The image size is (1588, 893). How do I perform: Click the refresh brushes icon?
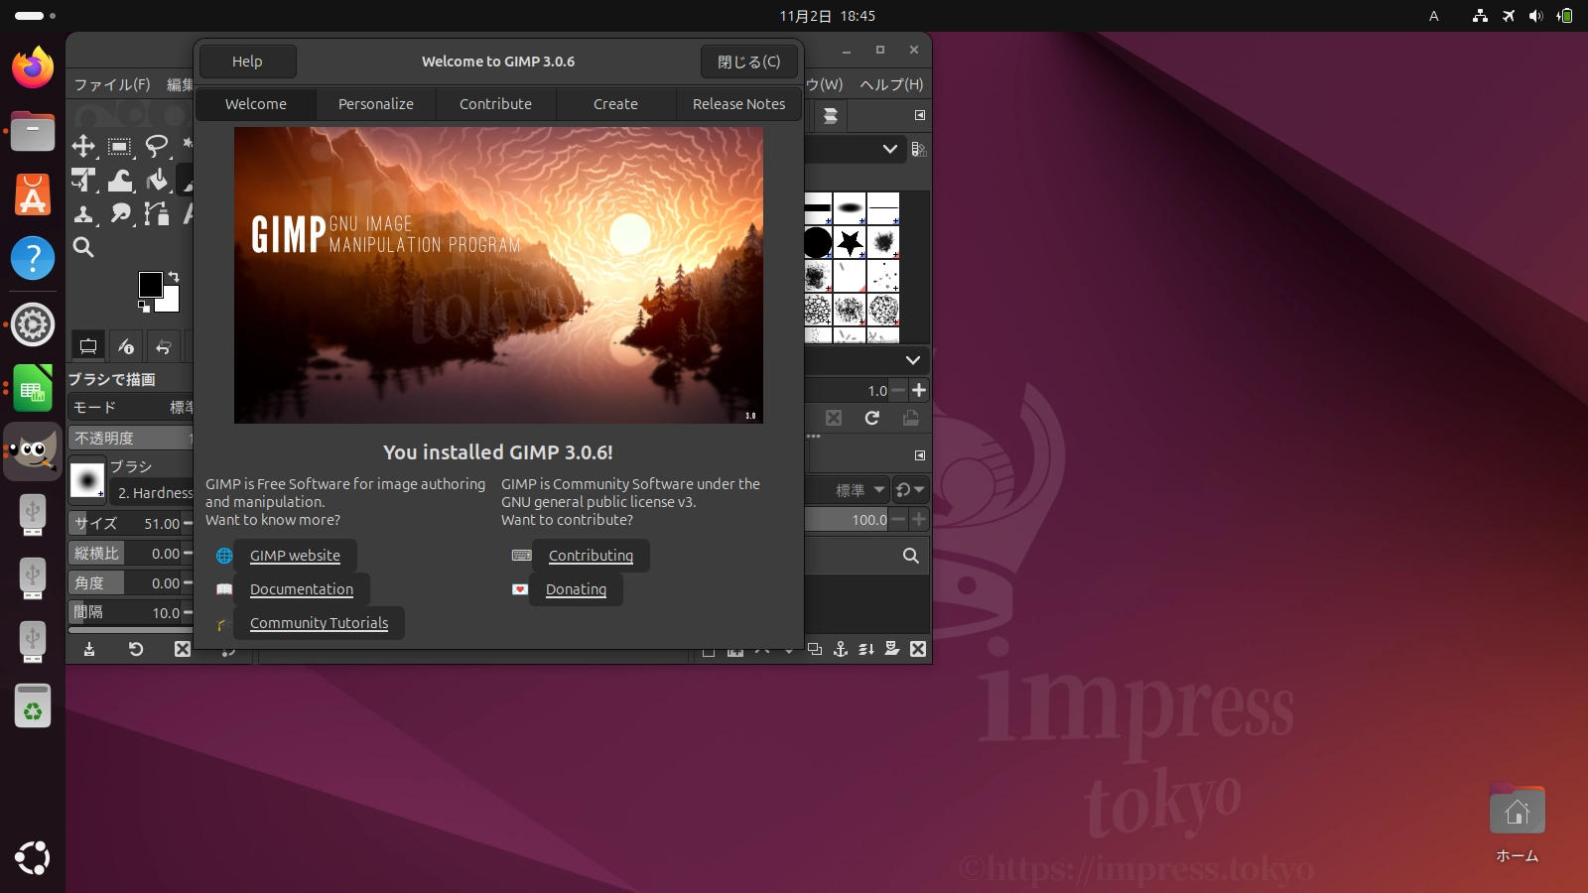coord(871,418)
